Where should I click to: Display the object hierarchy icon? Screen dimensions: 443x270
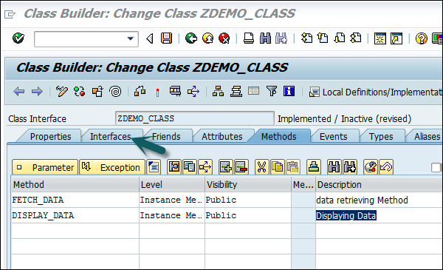click(x=218, y=92)
